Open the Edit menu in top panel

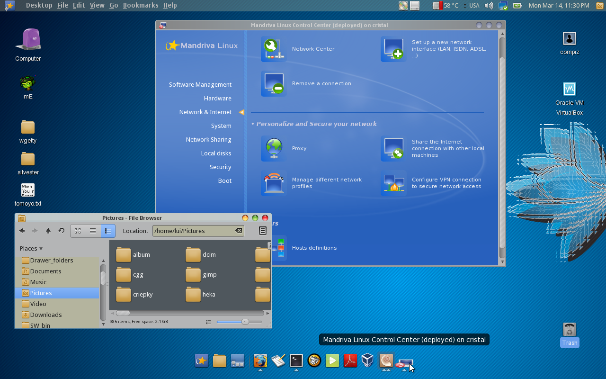click(x=79, y=5)
